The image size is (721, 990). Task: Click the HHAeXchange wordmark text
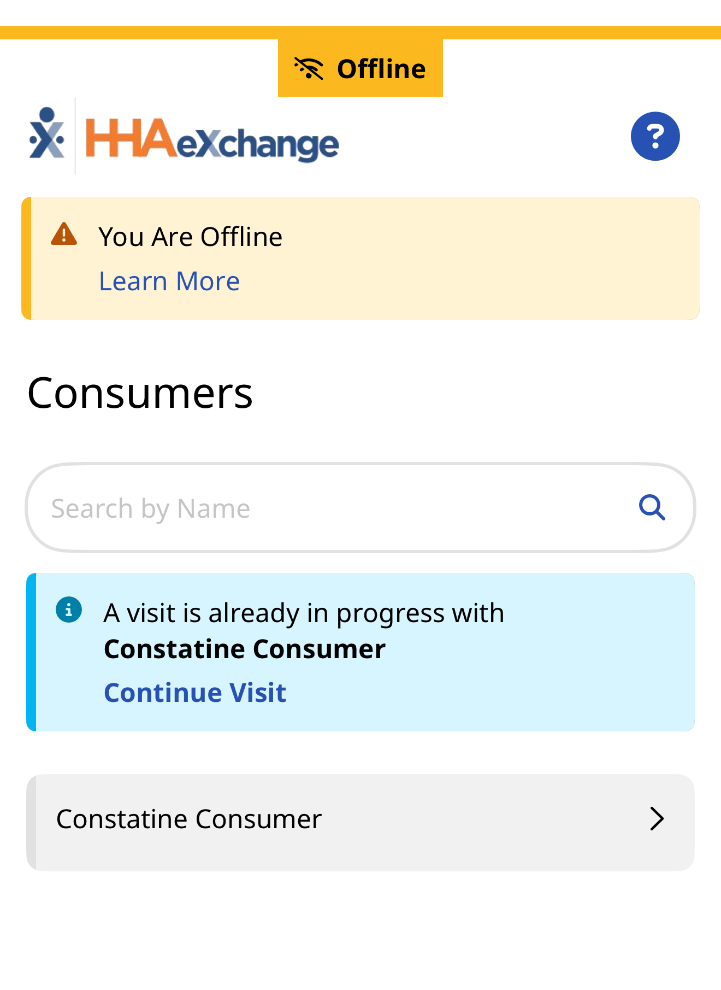point(212,140)
